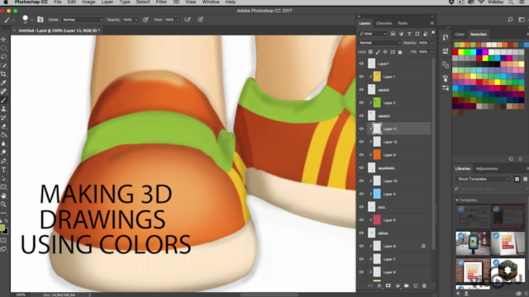529x297 pixels.
Task: Select the Crop tool
Action: tap(3, 74)
